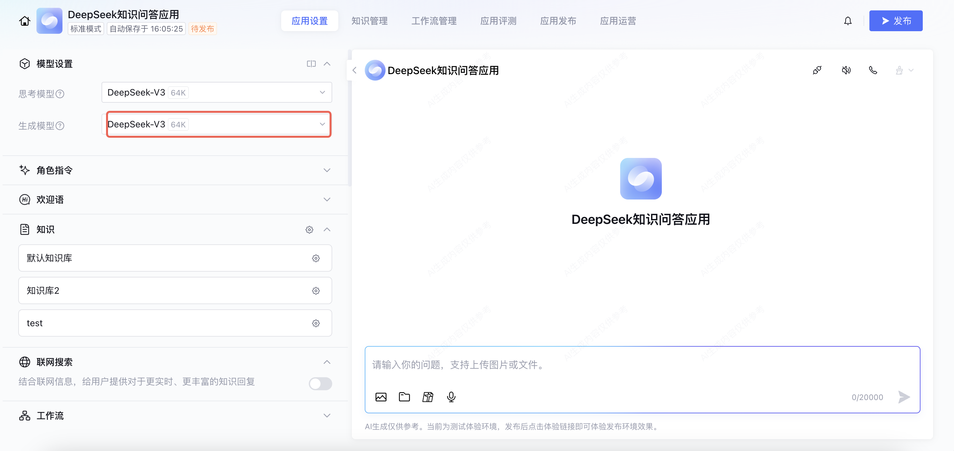Switch to 应用评测 tab
The height and width of the screenshot is (451, 954).
(498, 21)
